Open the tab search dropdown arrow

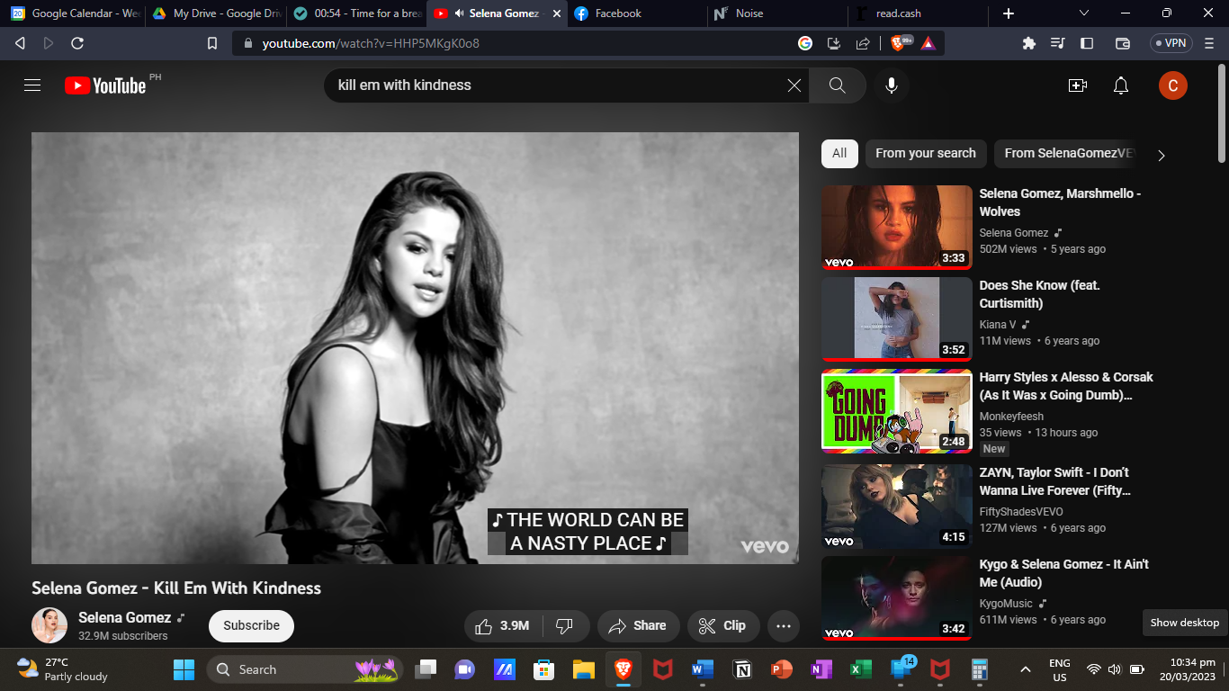(1084, 13)
